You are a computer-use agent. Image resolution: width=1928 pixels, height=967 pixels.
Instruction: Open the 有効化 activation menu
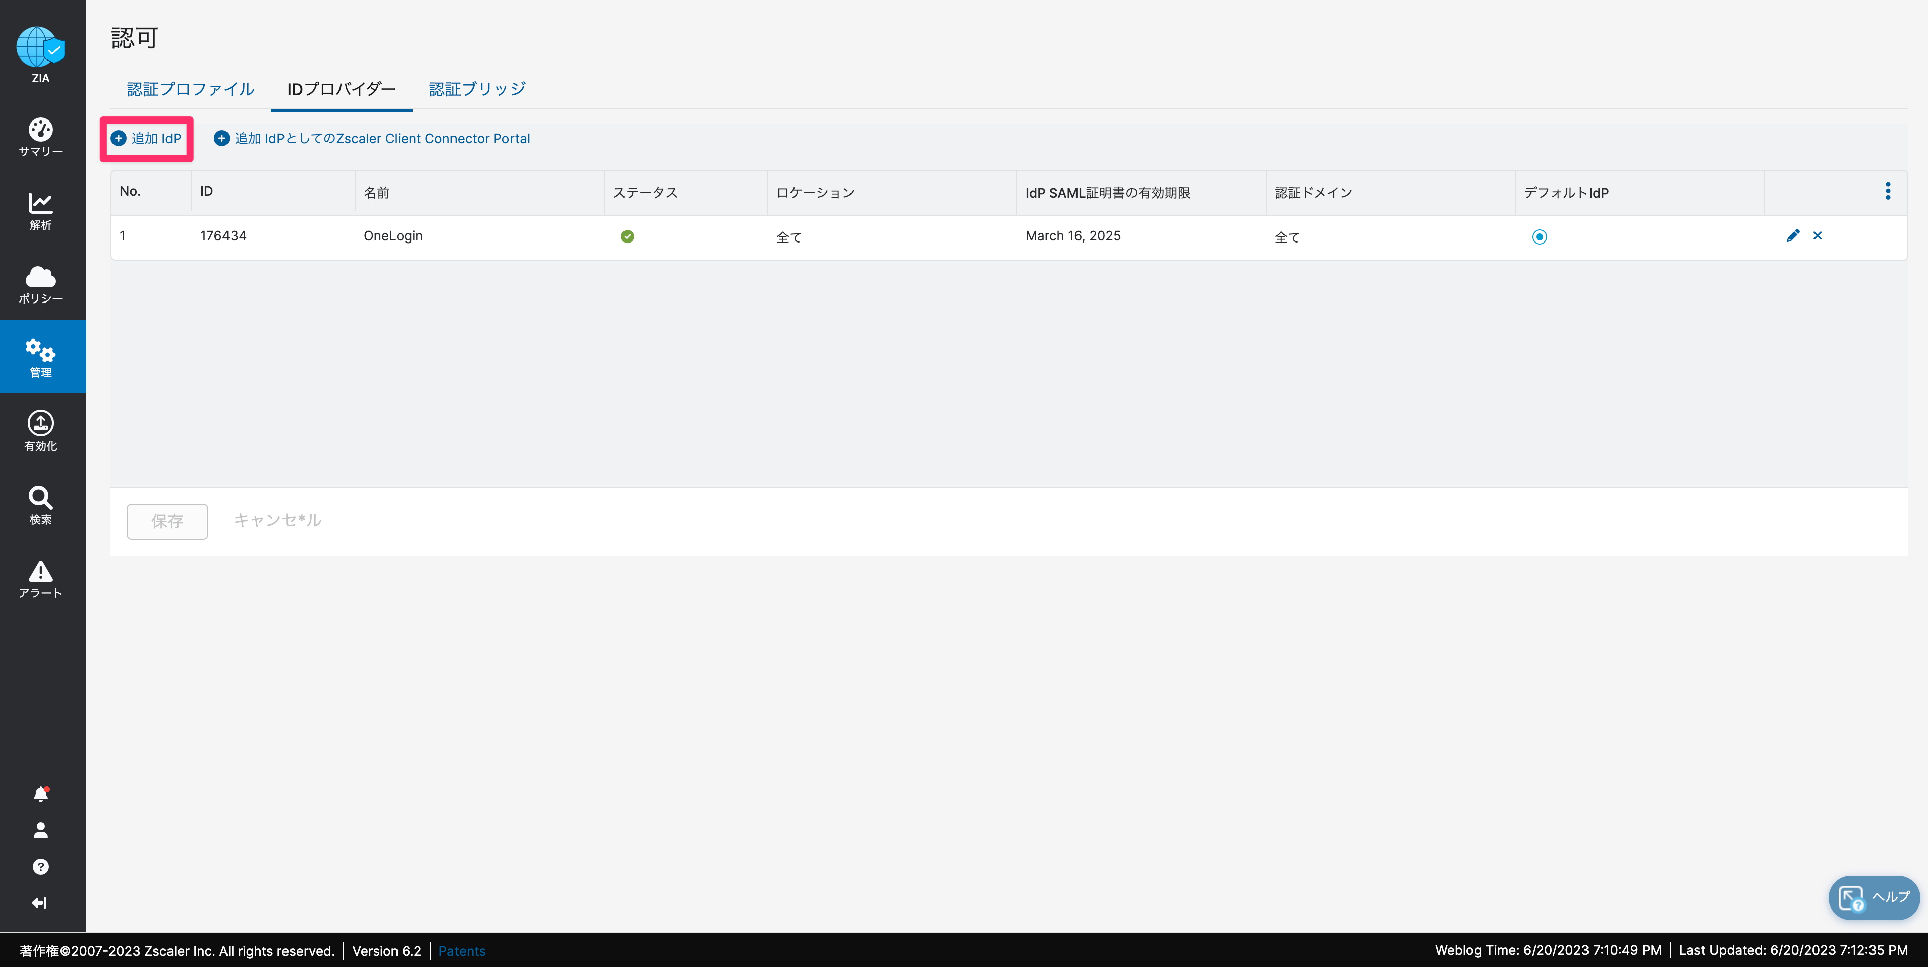40,432
